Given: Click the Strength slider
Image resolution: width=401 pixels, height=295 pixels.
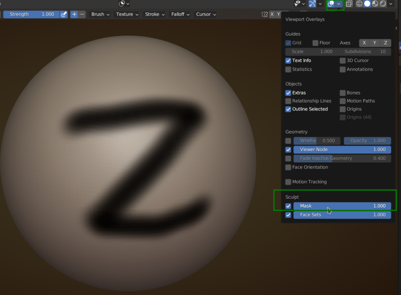Looking at the screenshot, I should click(31, 14).
